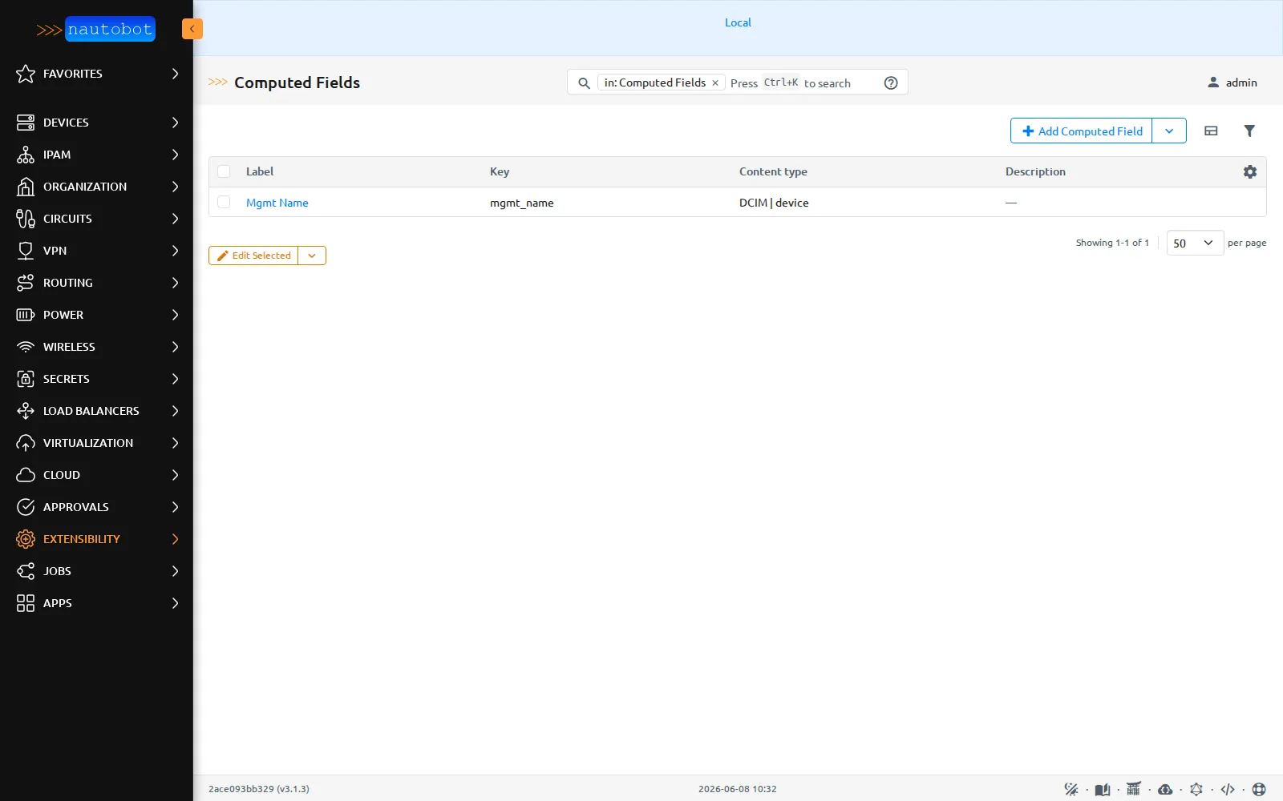Click the Approvals checkmark icon
This screenshot has height=801, width=1283.
[26, 507]
